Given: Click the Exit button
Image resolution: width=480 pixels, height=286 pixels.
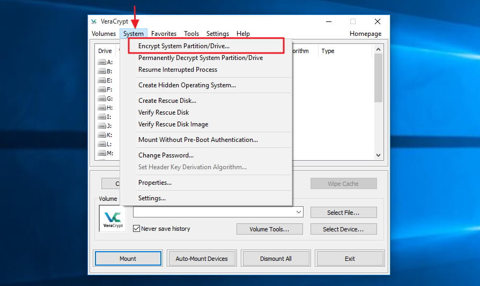Looking at the screenshot, I should pyautogui.click(x=350, y=259).
